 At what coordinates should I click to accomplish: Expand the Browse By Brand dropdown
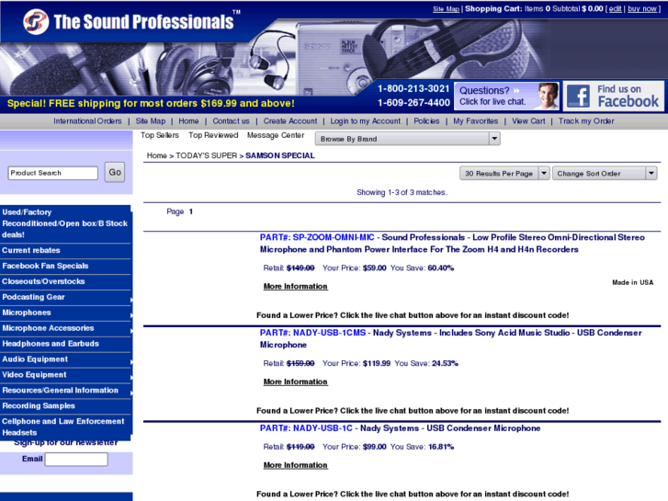pos(408,139)
